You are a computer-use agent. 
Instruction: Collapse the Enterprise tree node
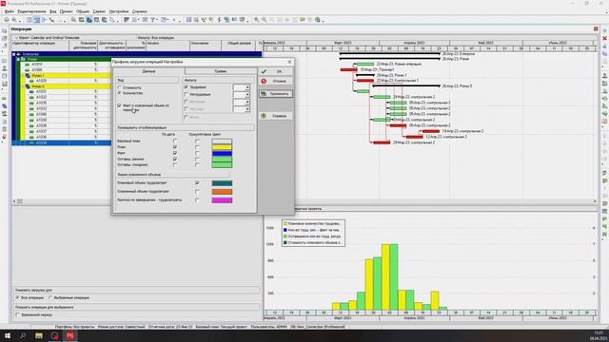click(x=14, y=54)
